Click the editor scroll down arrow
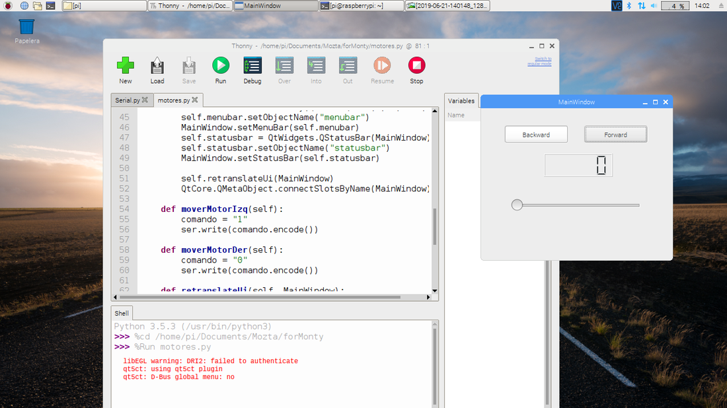Screen dimensions: 727x408 pyautogui.click(x=434, y=290)
